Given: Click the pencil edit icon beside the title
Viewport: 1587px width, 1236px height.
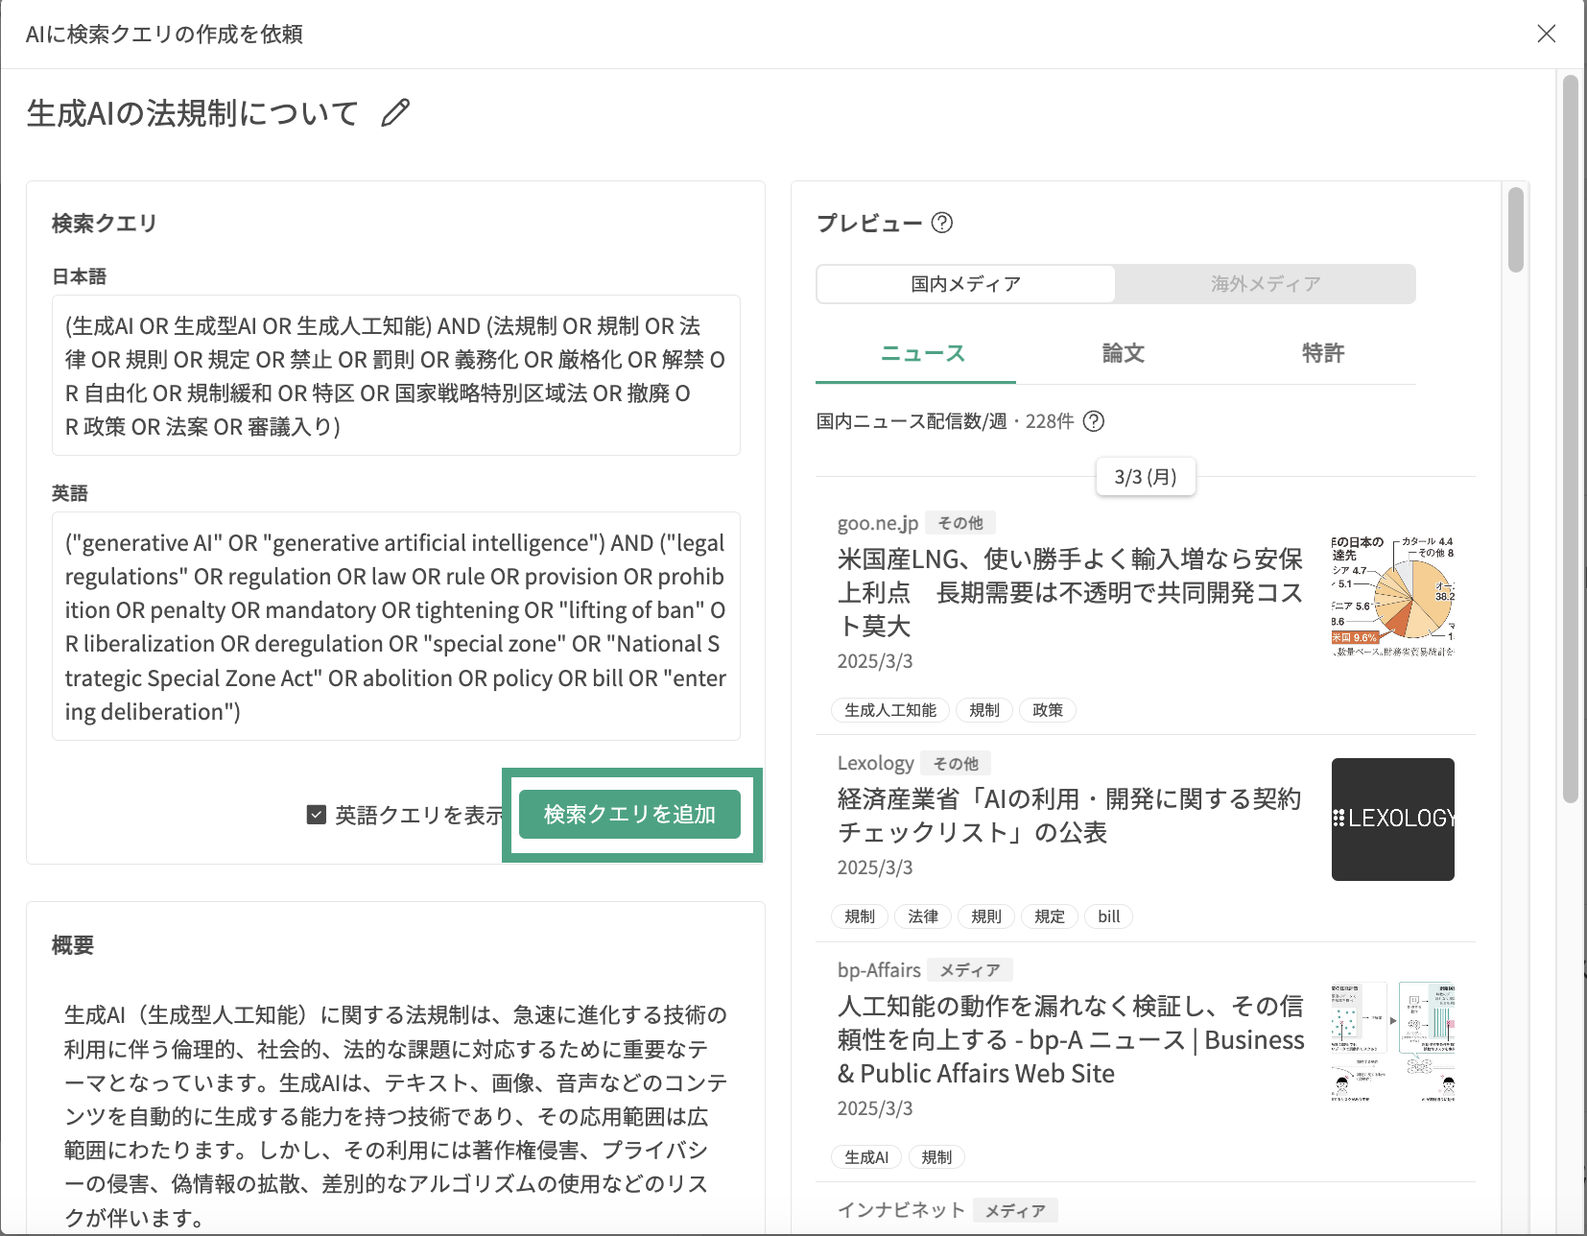Looking at the screenshot, I should [394, 113].
